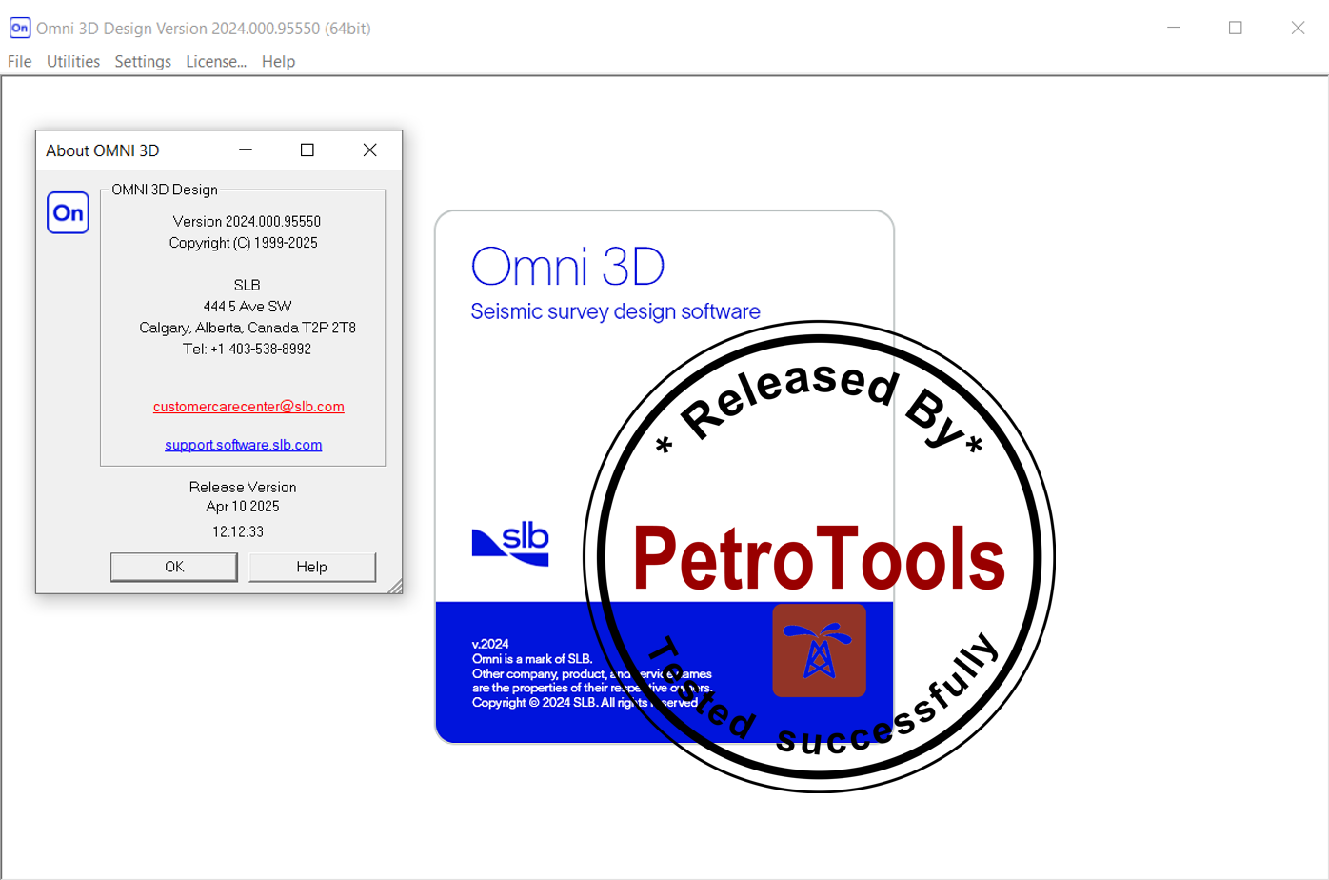1329x880 pixels.
Task: Open the Utilities menu
Action: 73,61
